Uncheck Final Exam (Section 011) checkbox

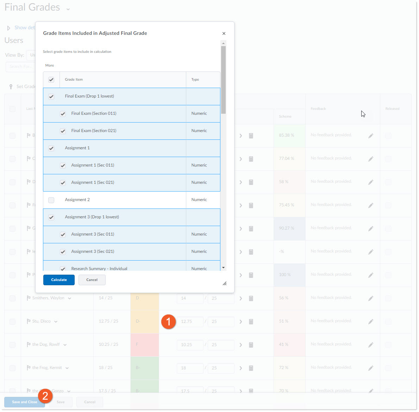(63, 114)
